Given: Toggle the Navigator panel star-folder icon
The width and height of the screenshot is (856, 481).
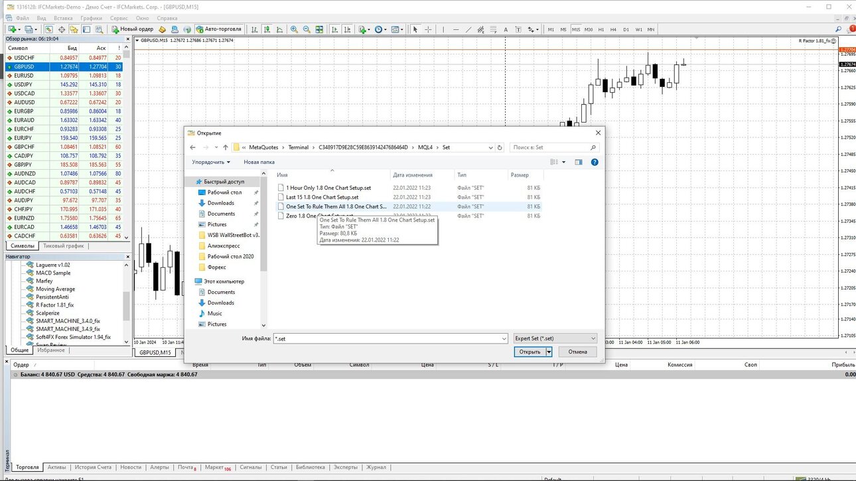Looking at the screenshot, I should (74, 29).
